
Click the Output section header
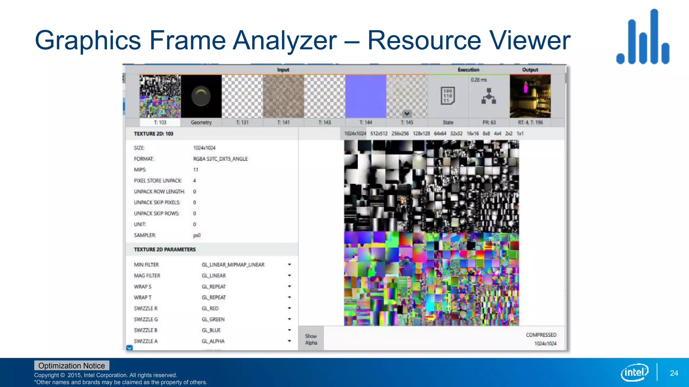click(530, 70)
